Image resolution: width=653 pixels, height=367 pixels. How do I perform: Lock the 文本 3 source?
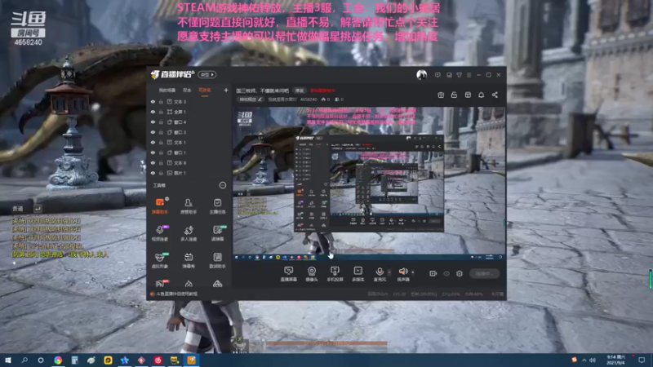161,101
